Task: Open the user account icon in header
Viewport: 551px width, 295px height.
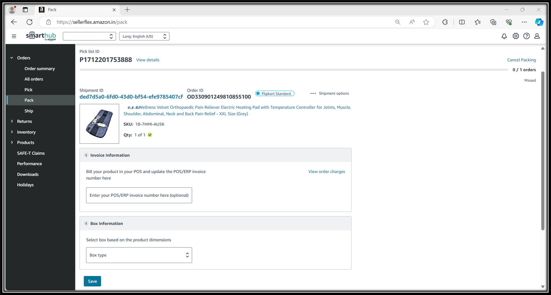Action: (537, 36)
